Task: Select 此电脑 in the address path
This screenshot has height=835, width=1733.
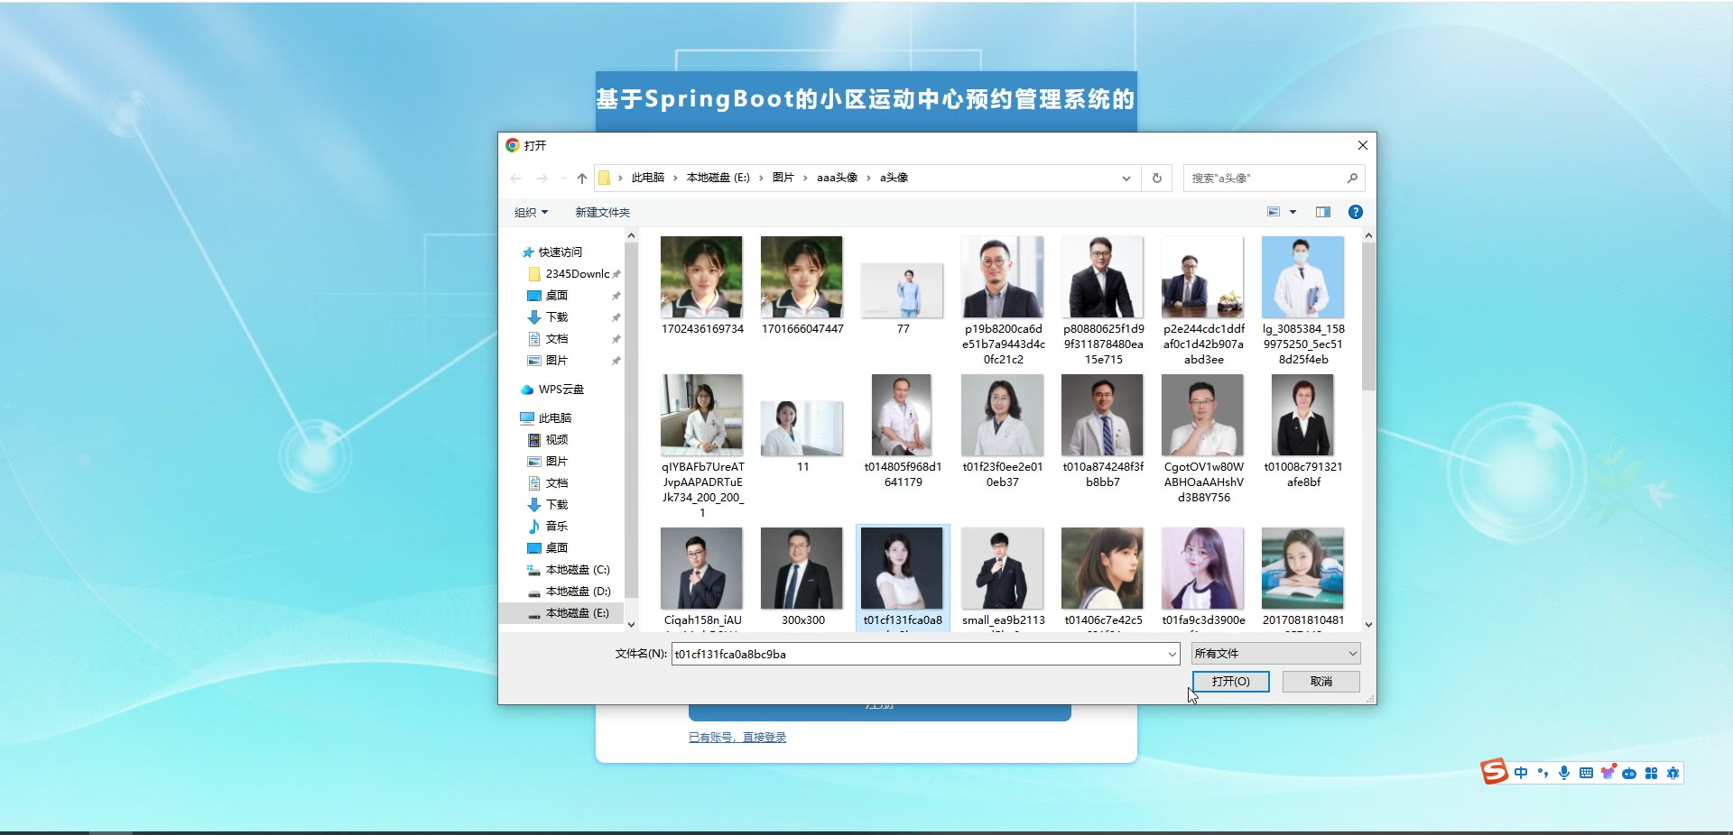Action: tap(647, 178)
